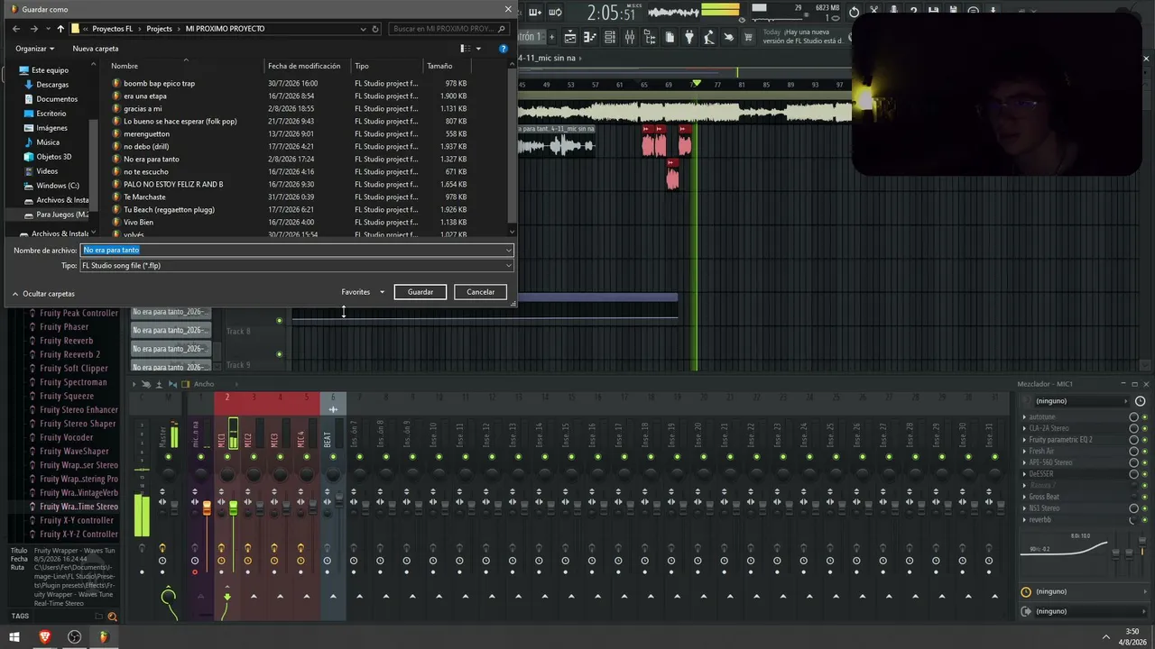Sort by Fecha de modificación column
The image size is (1155, 649).
(x=304, y=66)
